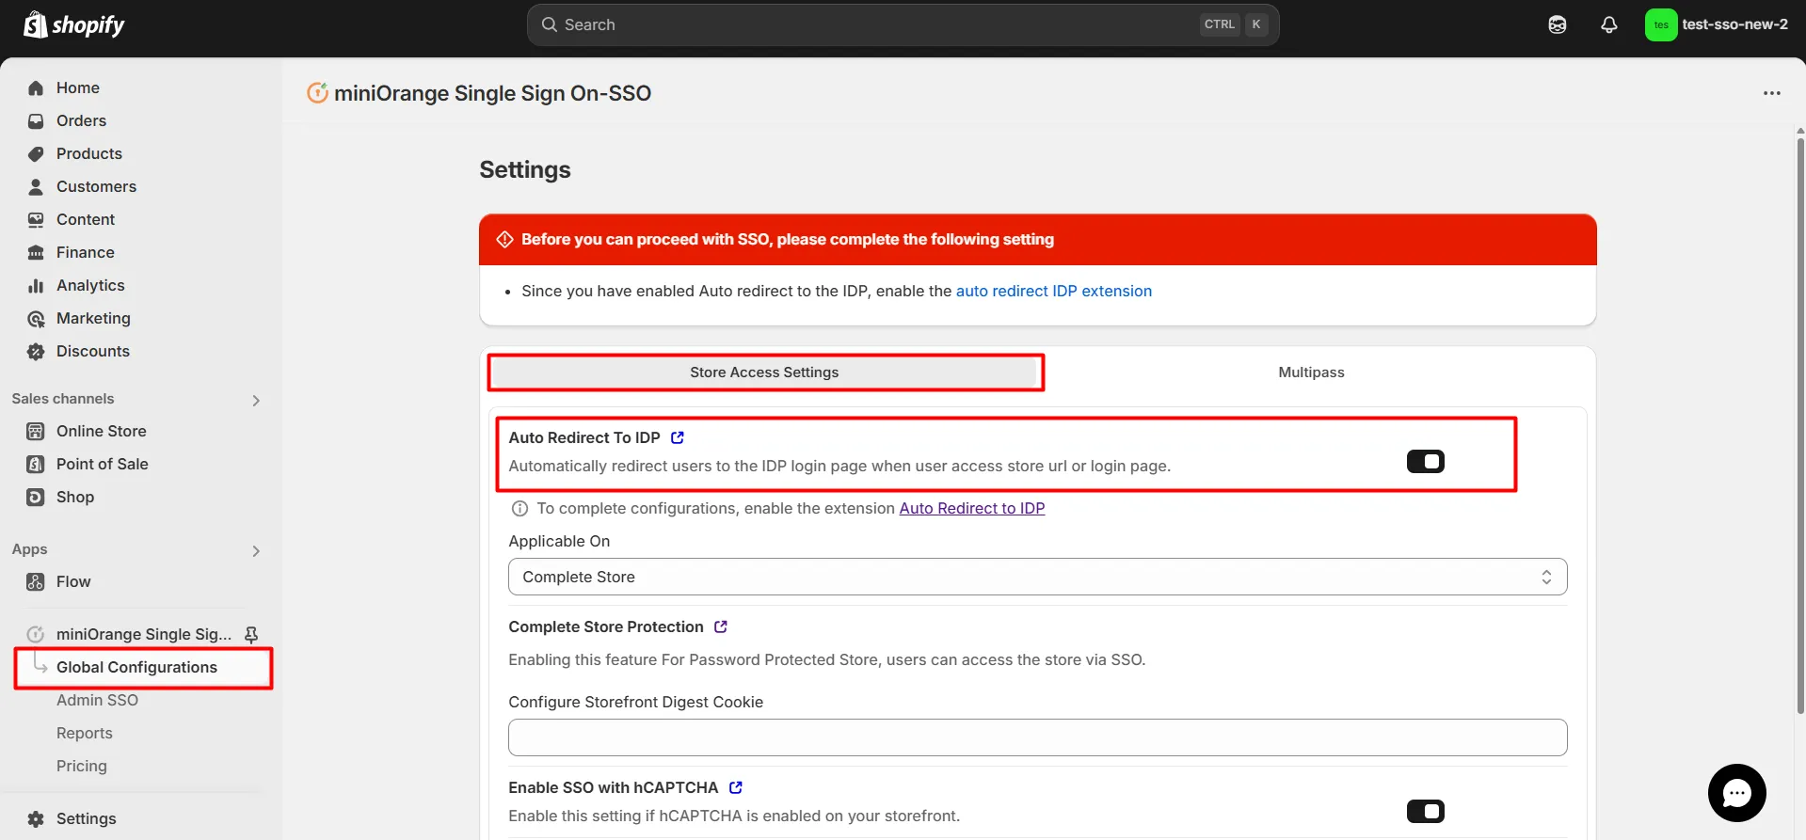The height and width of the screenshot is (840, 1806).
Task: Open Discounts in the sidebar
Action: click(92, 351)
